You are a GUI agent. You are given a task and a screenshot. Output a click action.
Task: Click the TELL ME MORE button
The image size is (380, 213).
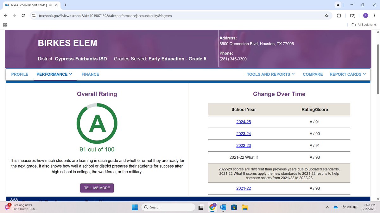(97, 188)
